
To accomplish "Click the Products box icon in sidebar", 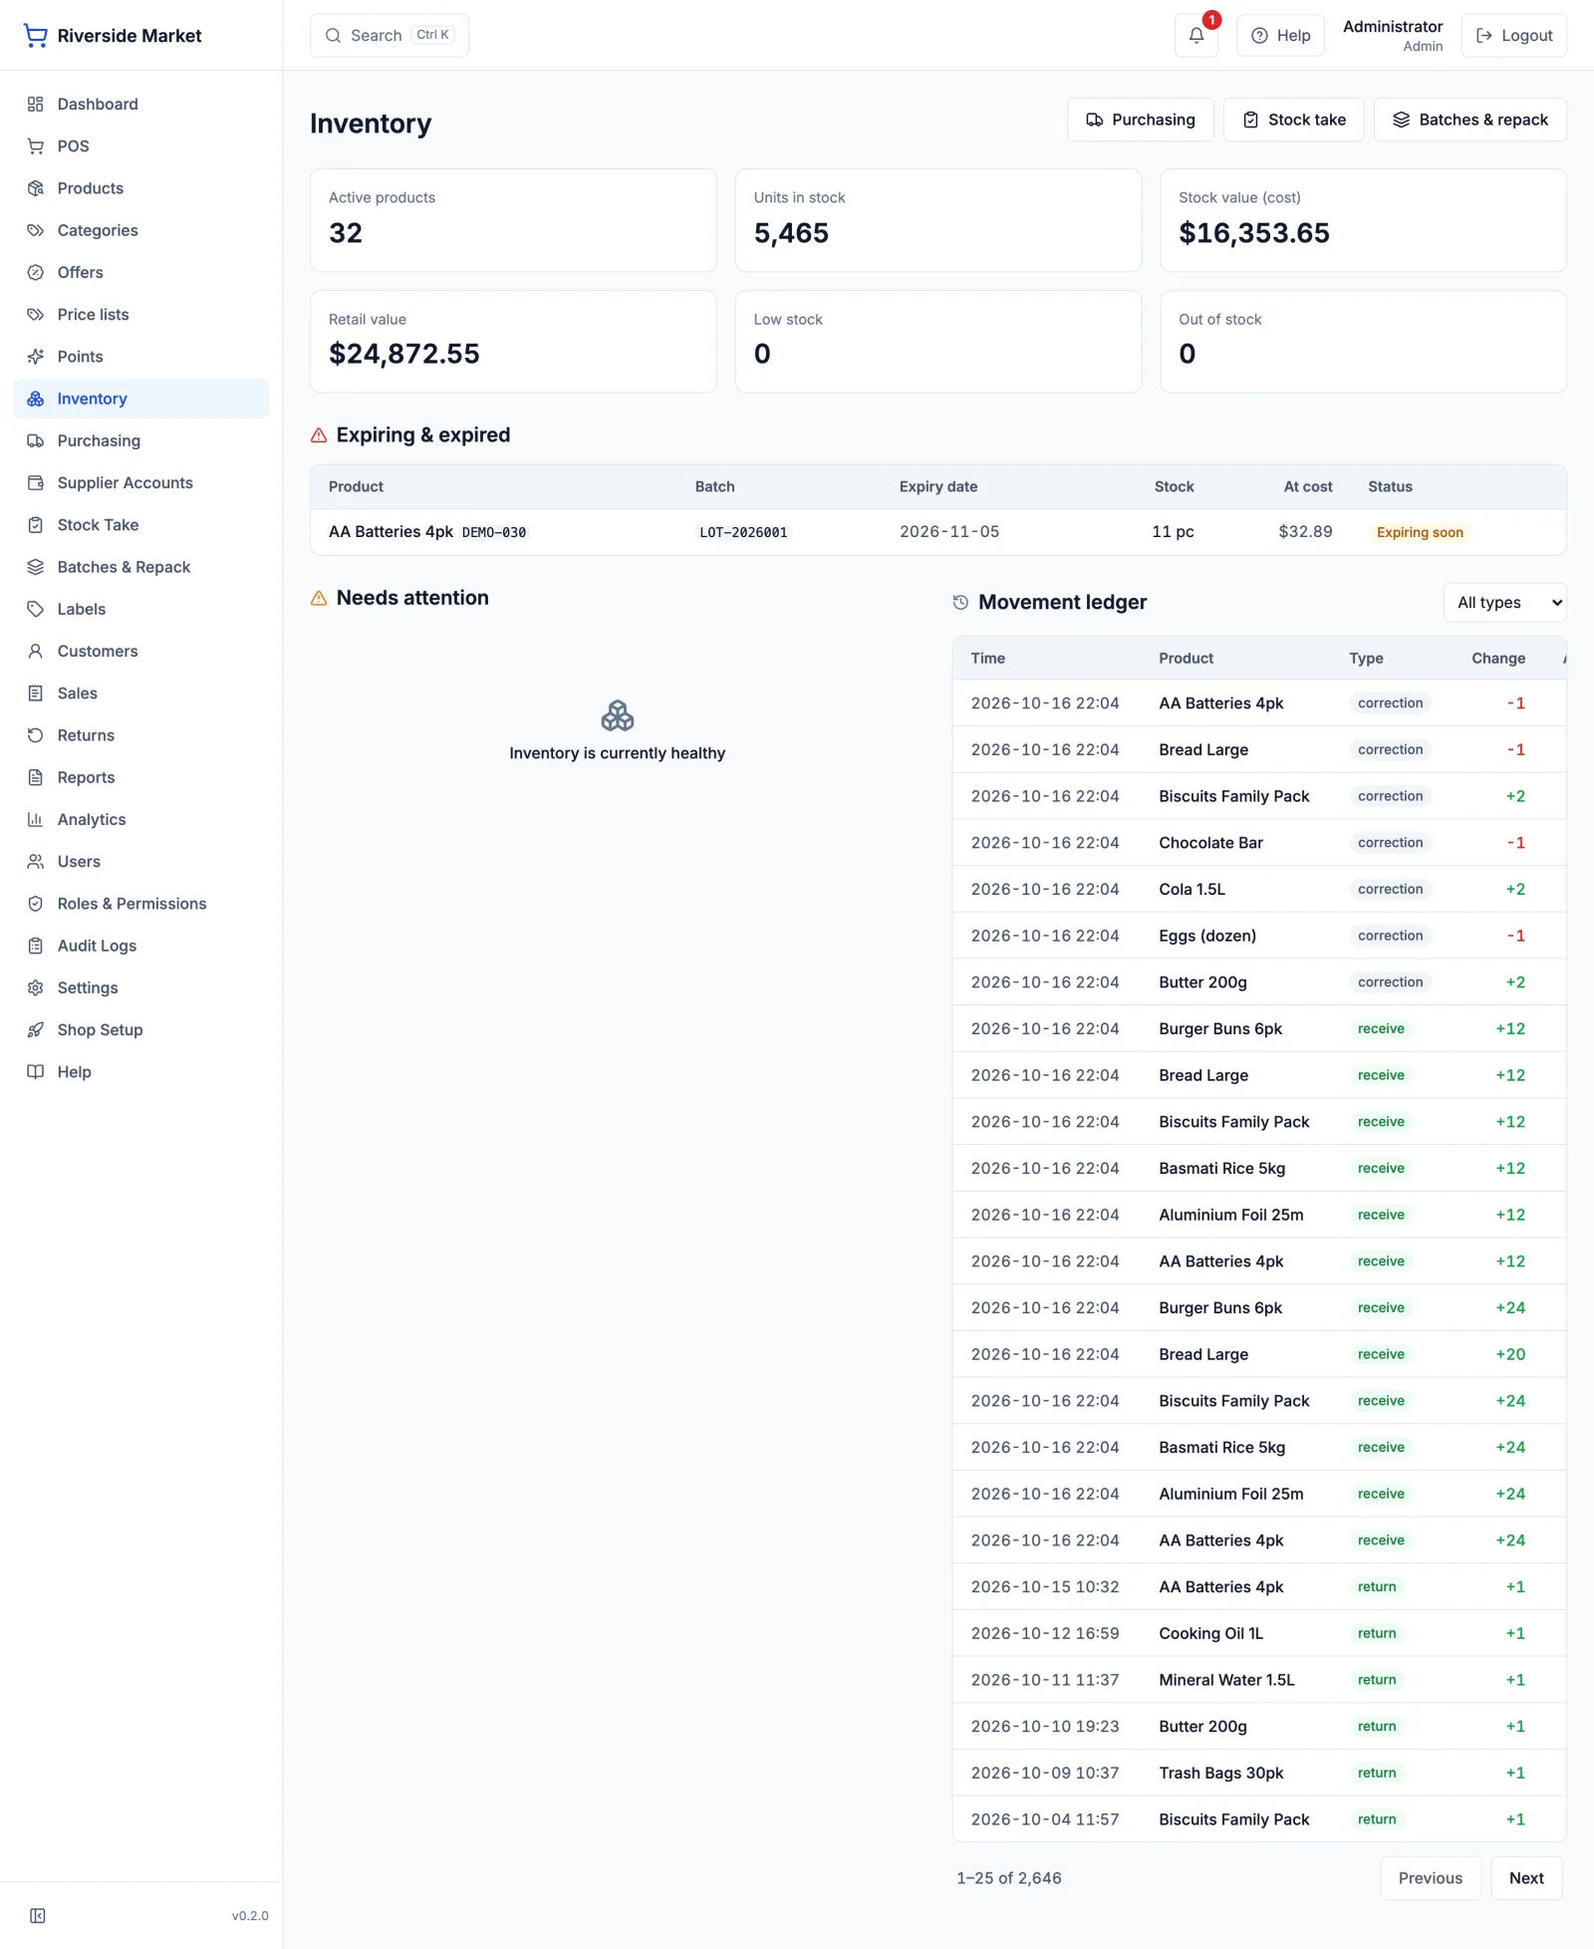I will (x=36, y=188).
